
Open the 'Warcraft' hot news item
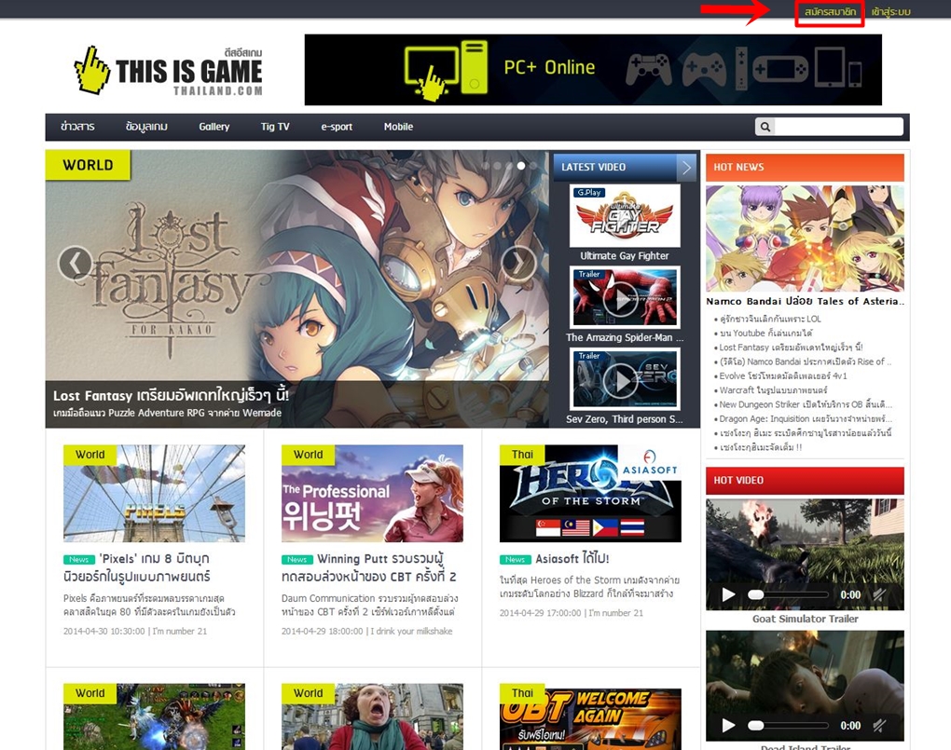coord(773,390)
